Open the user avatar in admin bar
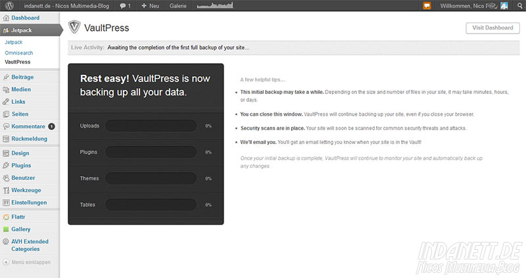The height and width of the screenshot is (278, 526). pos(504,6)
